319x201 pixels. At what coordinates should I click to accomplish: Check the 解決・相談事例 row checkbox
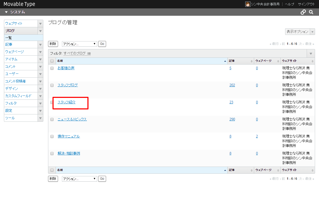(x=52, y=154)
